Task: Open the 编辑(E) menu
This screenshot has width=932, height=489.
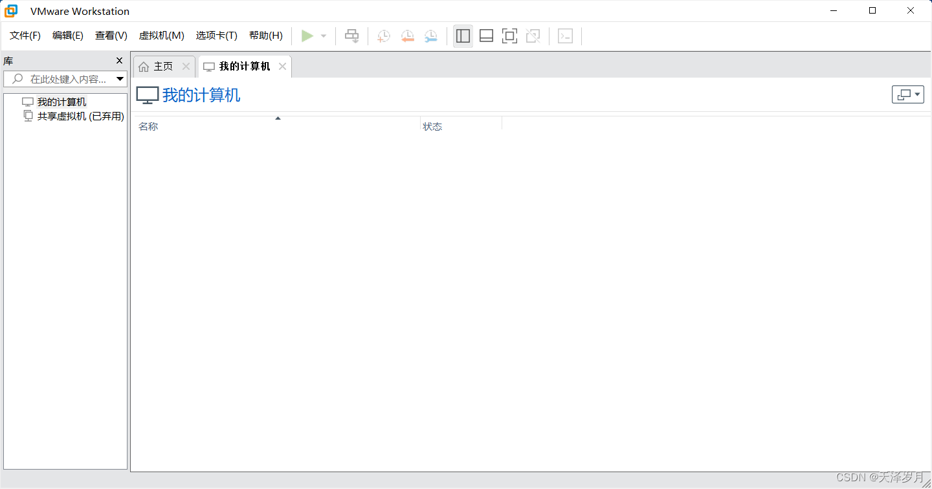Action: (x=68, y=36)
